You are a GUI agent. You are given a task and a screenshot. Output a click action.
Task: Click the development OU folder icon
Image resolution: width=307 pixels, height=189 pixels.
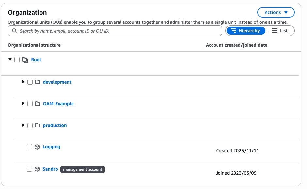(37, 82)
